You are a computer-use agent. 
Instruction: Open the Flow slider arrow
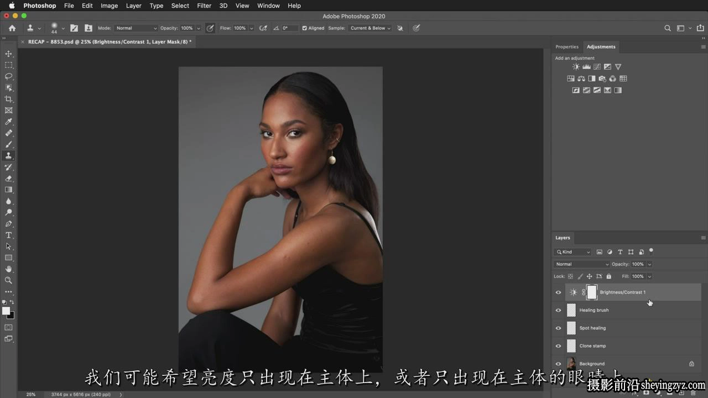click(x=252, y=28)
